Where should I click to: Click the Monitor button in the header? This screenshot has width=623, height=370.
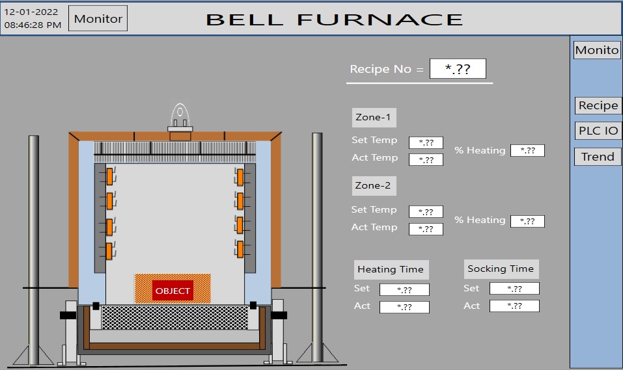(x=98, y=18)
